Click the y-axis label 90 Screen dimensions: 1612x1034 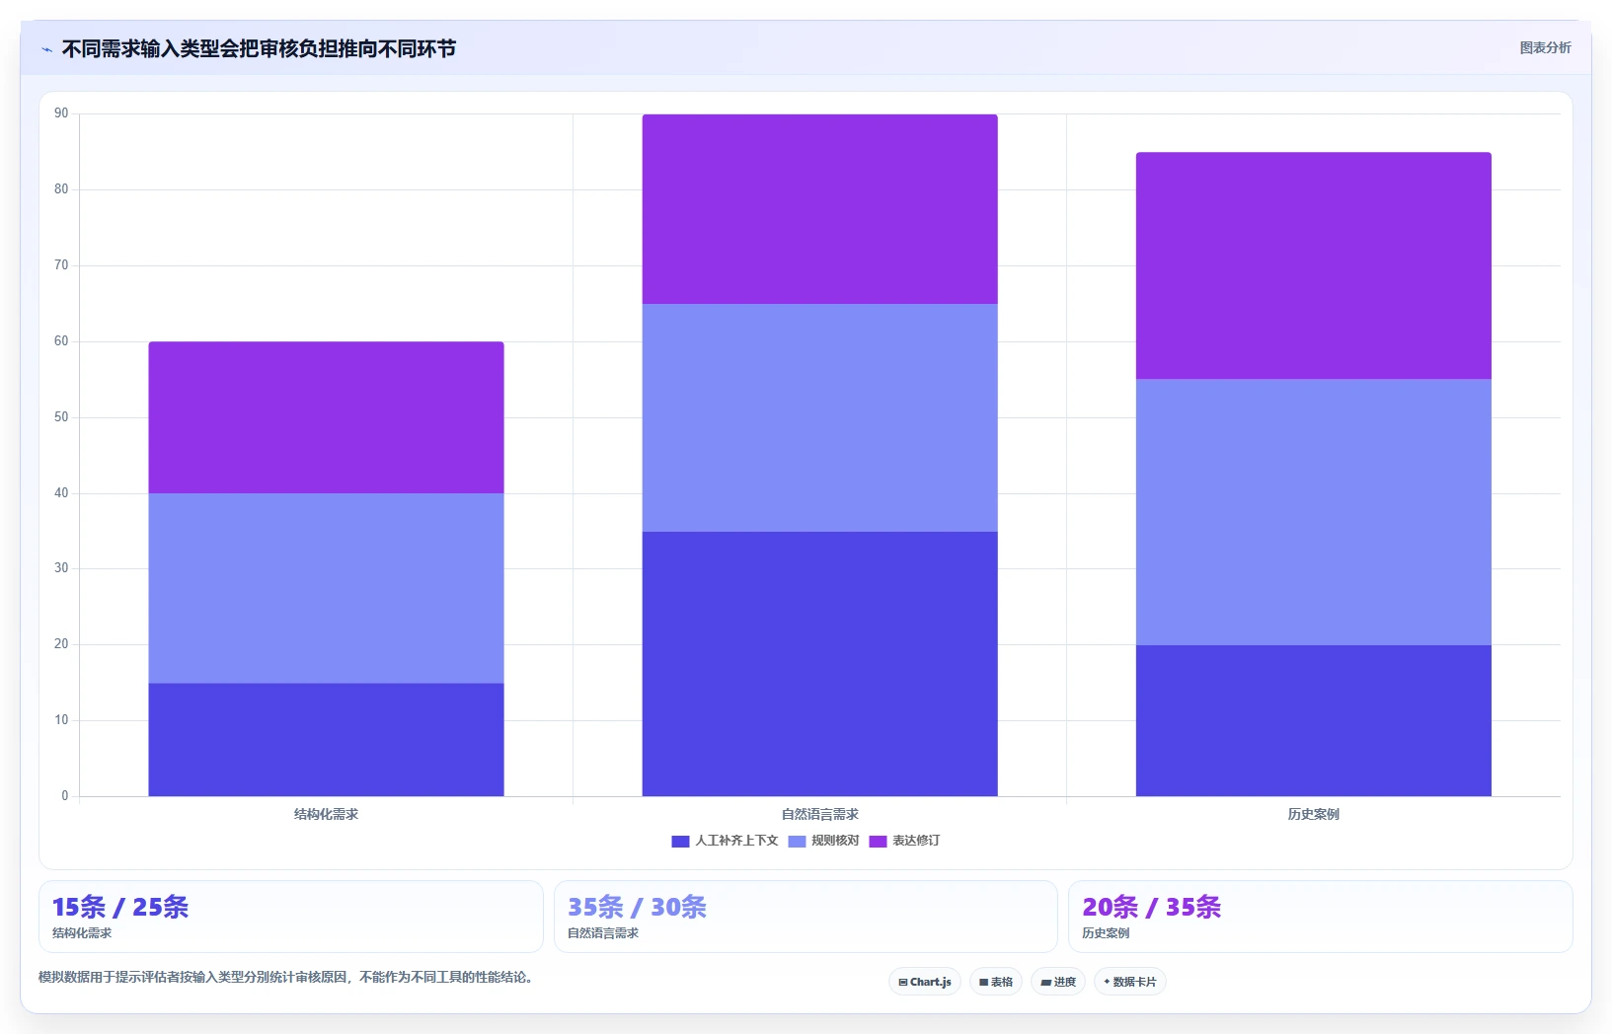tap(61, 113)
